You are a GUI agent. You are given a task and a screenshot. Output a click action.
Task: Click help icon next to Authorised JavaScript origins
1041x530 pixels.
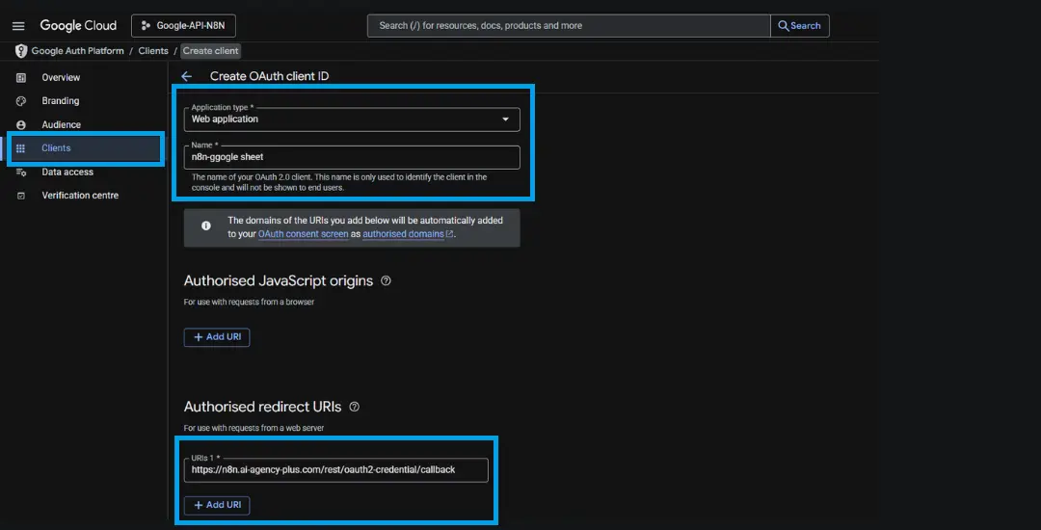point(386,280)
